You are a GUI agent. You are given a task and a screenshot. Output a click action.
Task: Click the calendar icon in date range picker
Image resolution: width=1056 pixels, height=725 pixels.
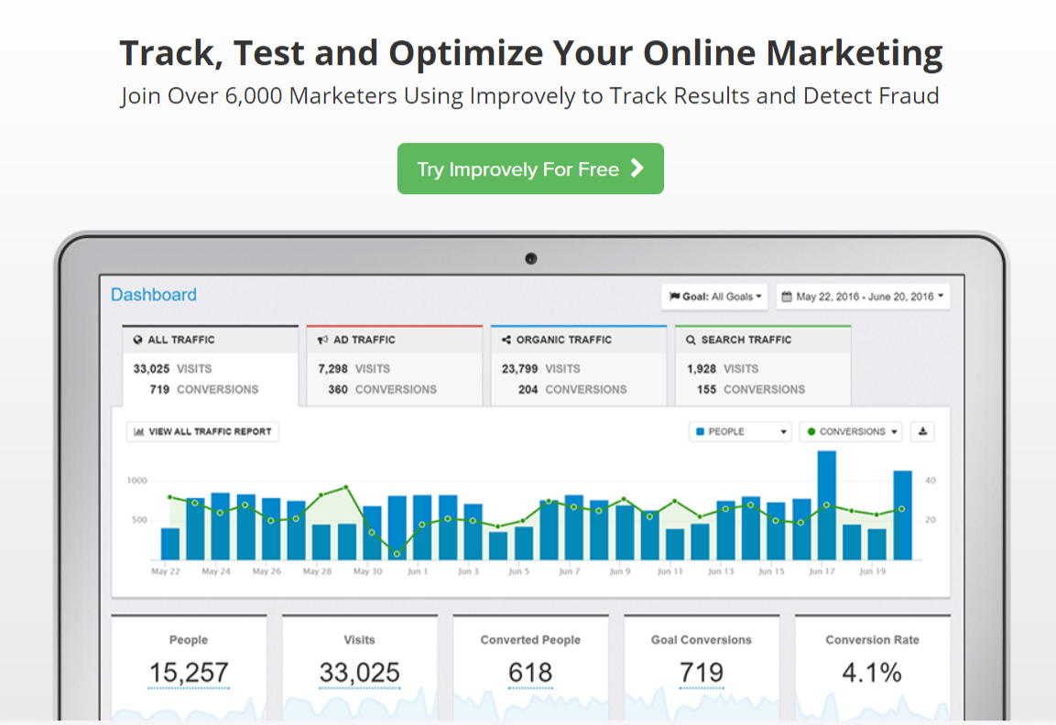tap(787, 297)
